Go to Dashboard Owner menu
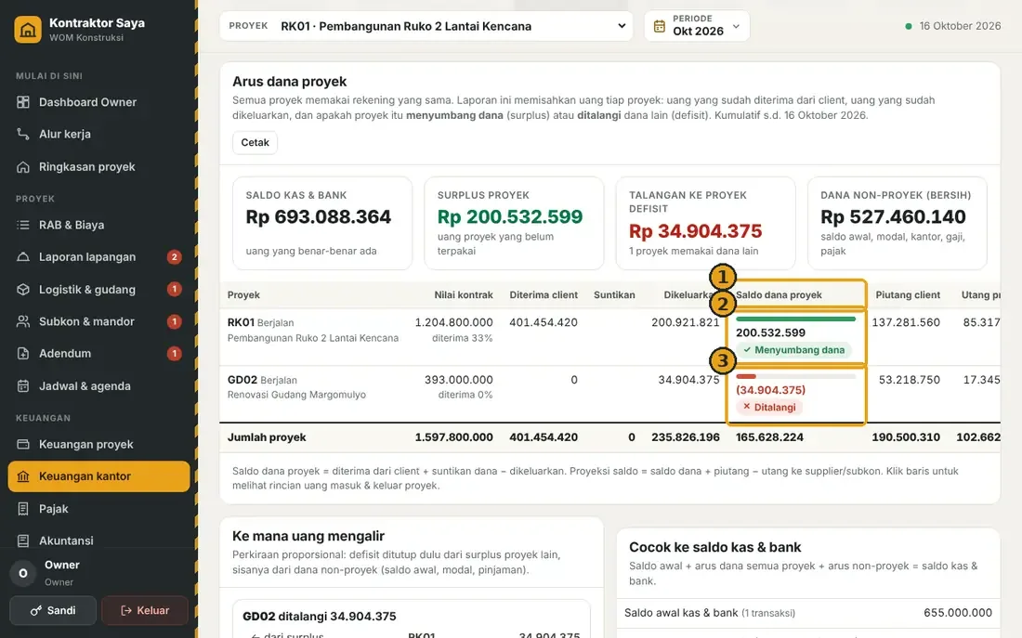1022x638 pixels. pyautogui.click(x=99, y=101)
